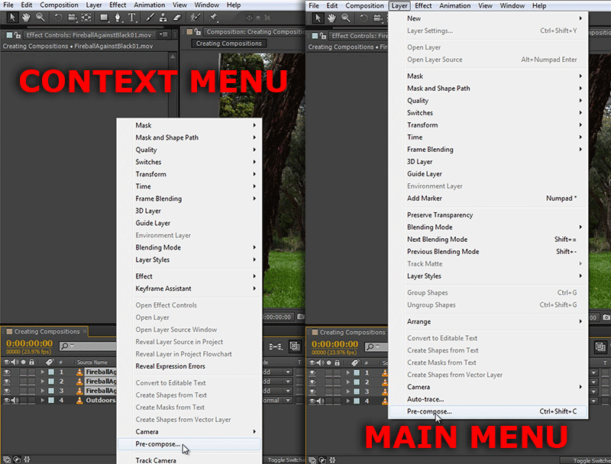Expand layer 3 properties in right timeline
Image resolution: width=611 pixels, height=464 pixels.
pyautogui.click(x=348, y=391)
